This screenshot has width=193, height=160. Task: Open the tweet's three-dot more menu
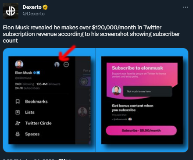186,7
